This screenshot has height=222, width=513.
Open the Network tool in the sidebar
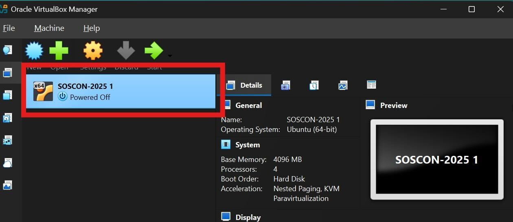point(7,140)
